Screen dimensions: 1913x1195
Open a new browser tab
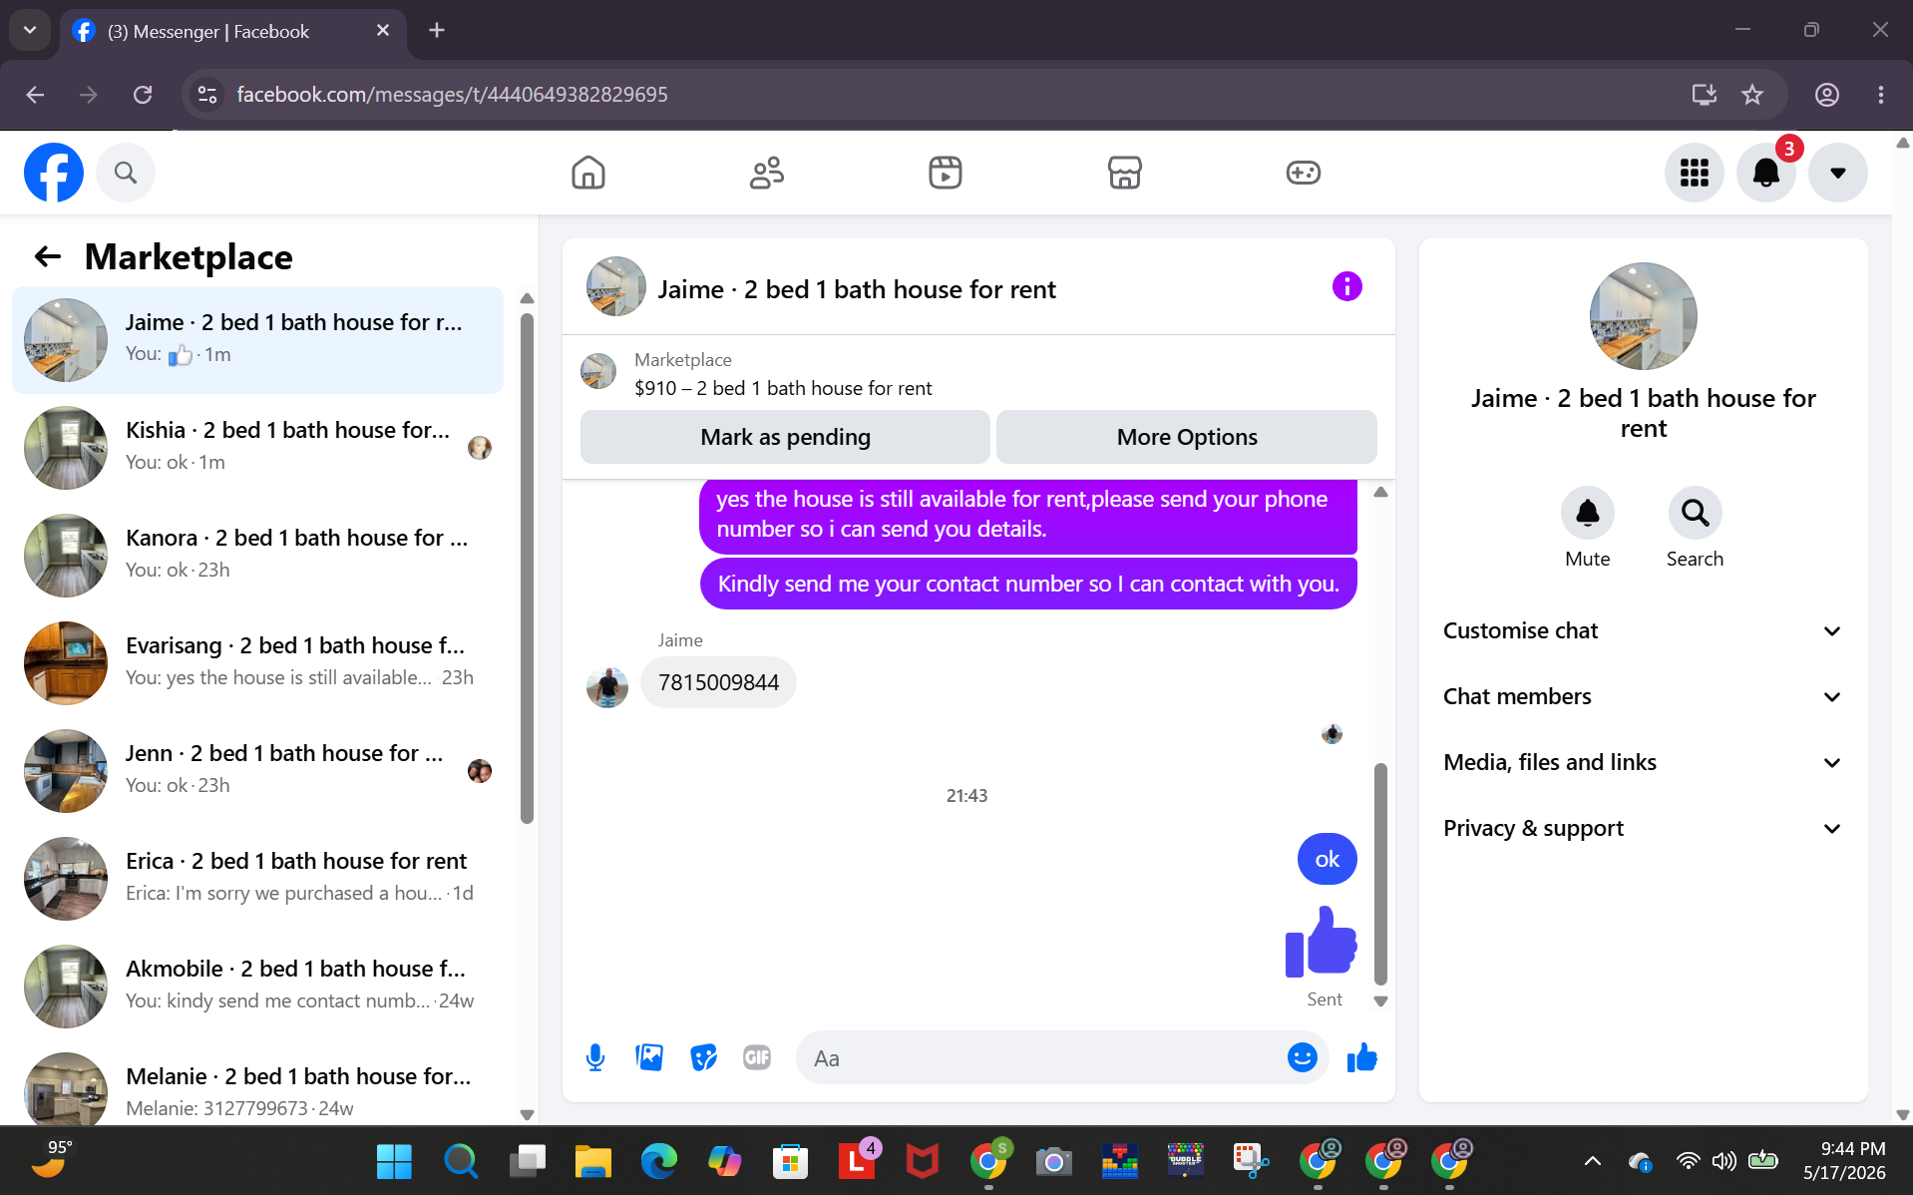(x=436, y=31)
